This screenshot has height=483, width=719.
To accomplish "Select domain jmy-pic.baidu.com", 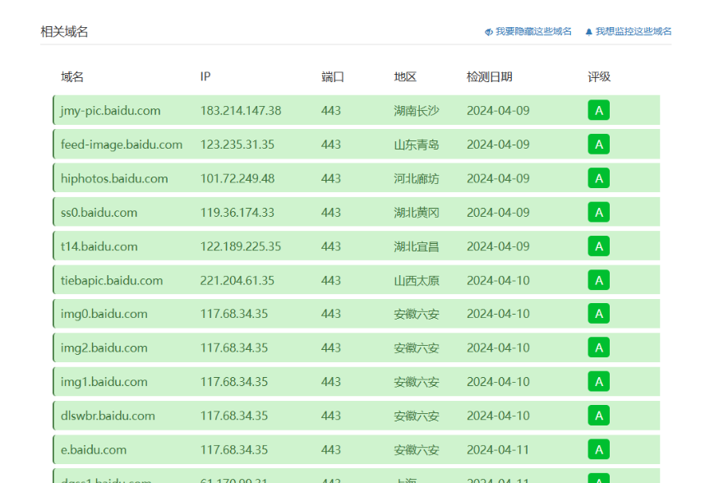I will tap(110, 111).
